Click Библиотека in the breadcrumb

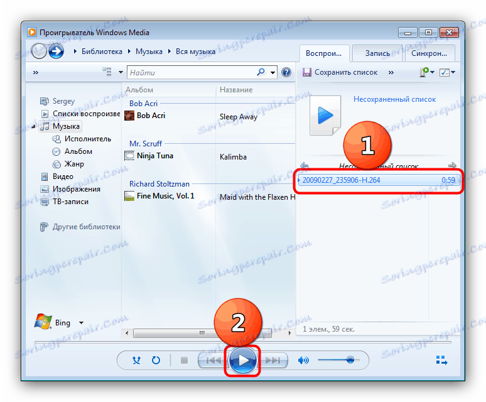tap(102, 52)
